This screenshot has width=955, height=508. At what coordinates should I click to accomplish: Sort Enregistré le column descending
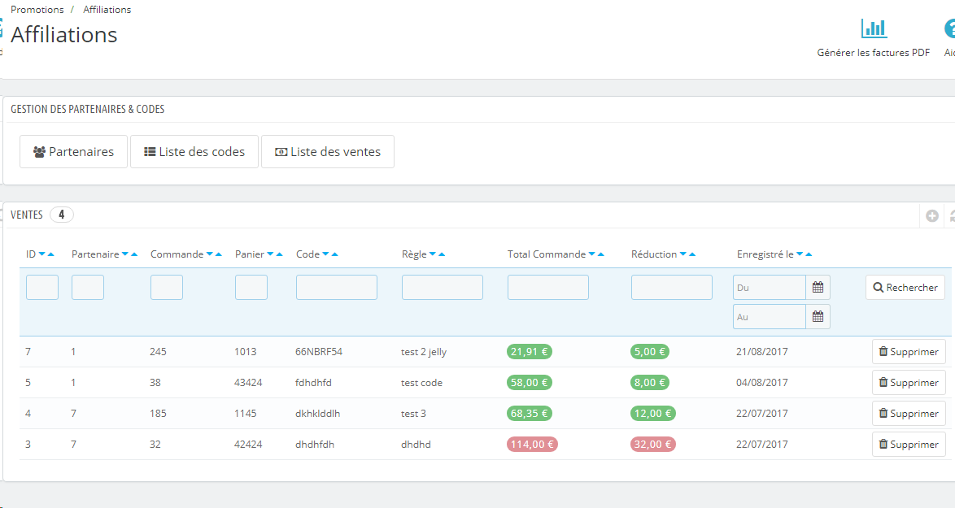(x=800, y=254)
